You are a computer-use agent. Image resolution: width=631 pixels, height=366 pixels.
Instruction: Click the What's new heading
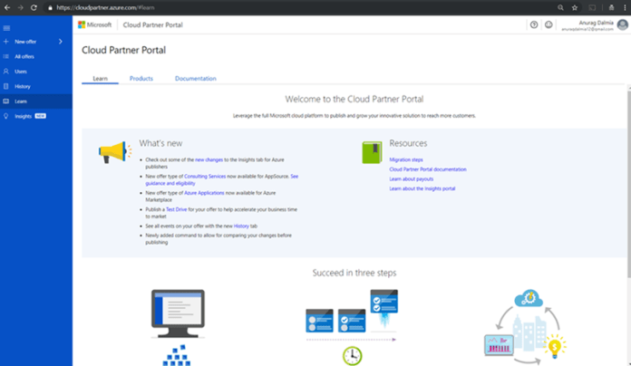pyautogui.click(x=160, y=143)
